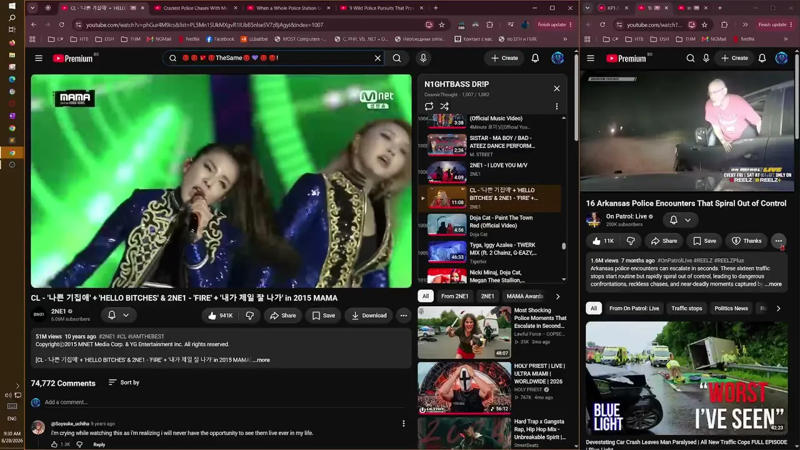Open the YouTube guide menu in left window
The image size is (800, 450).
[x=39, y=58]
